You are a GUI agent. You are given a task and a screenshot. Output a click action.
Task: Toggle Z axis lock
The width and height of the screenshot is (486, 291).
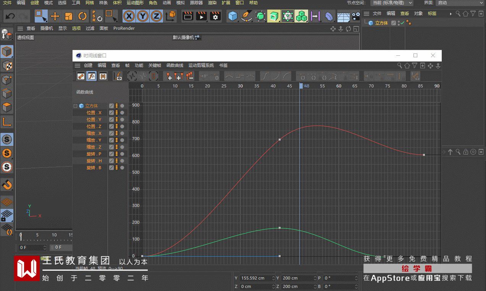(156, 16)
